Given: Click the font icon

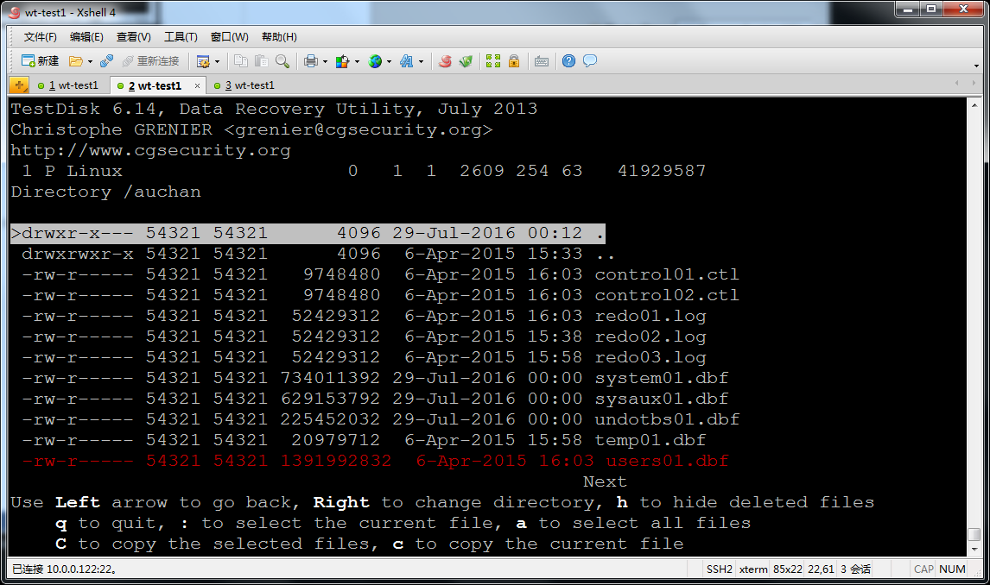Looking at the screenshot, I should (407, 61).
